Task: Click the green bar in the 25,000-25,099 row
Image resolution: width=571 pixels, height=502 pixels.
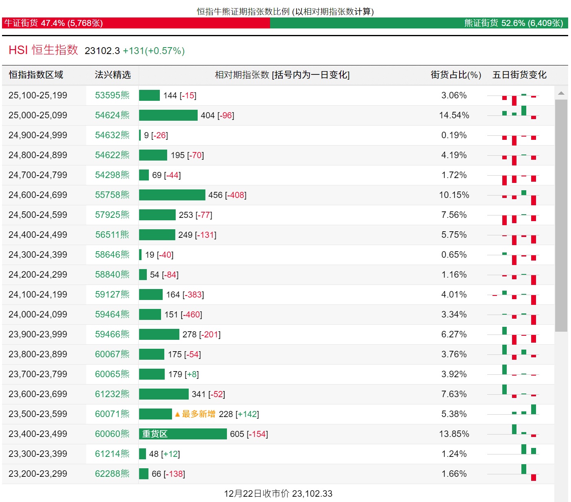Action: pyautogui.click(x=168, y=115)
